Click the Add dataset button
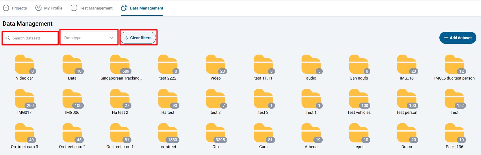 click(458, 38)
